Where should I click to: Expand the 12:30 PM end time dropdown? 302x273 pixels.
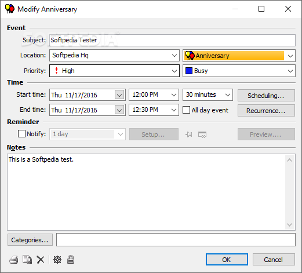pyautogui.click(x=174, y=110)
